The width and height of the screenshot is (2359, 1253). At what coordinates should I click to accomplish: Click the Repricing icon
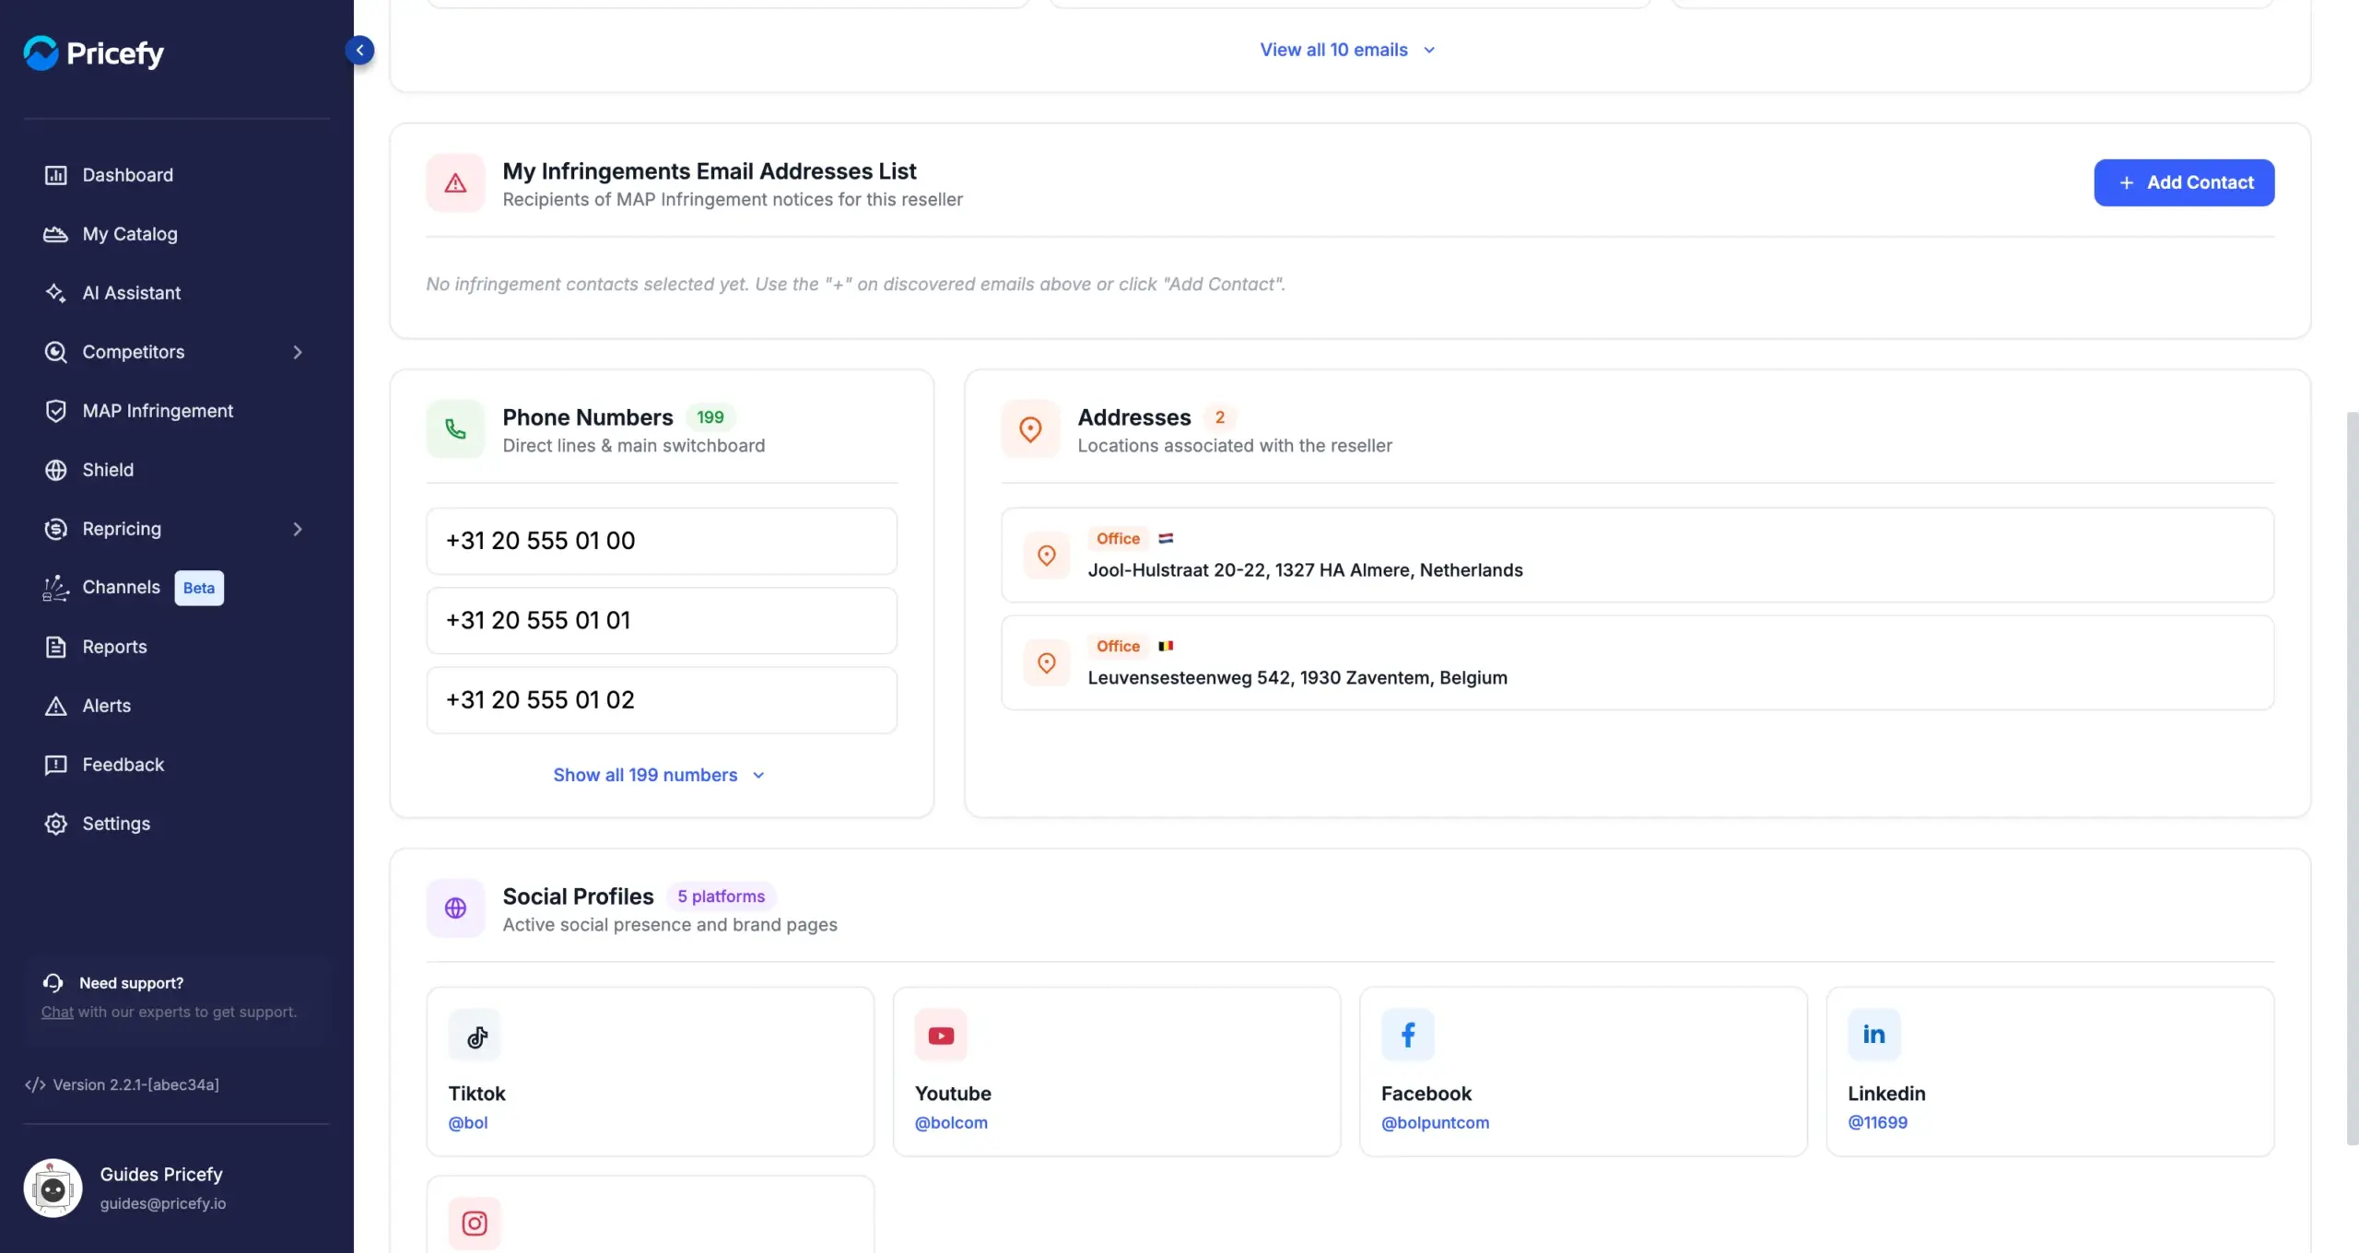click(55, 529)
